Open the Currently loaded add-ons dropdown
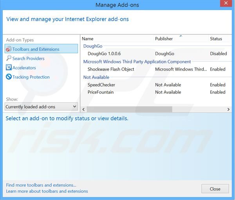This screenshot has height=200, width=235. point(42,107)
